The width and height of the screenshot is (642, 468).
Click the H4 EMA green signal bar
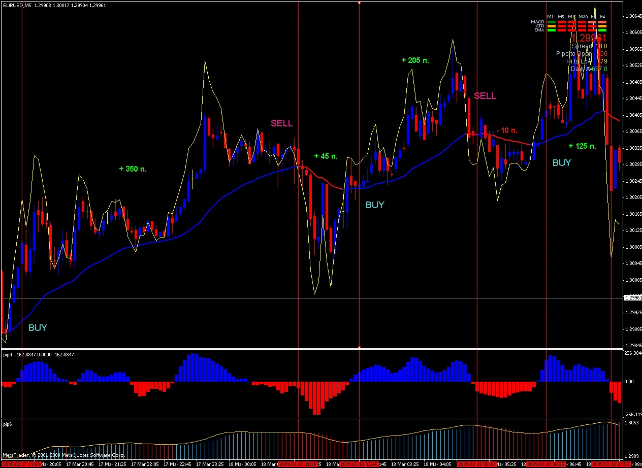point(602,30)
